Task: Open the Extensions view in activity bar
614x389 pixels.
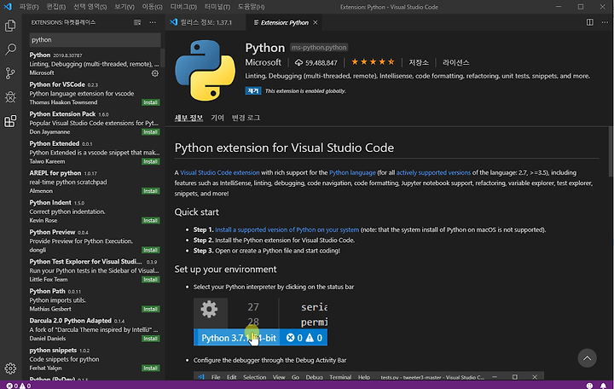Action: tap(10, 121)
